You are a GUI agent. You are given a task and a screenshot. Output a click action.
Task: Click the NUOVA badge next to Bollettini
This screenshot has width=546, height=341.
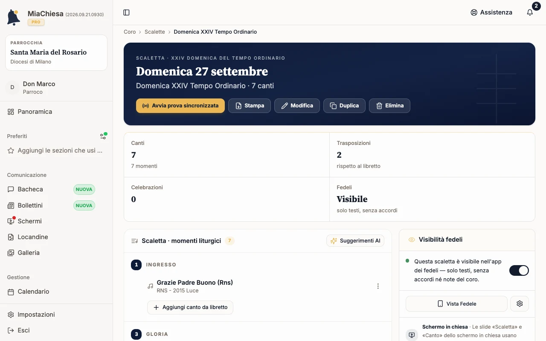[84, 205]
